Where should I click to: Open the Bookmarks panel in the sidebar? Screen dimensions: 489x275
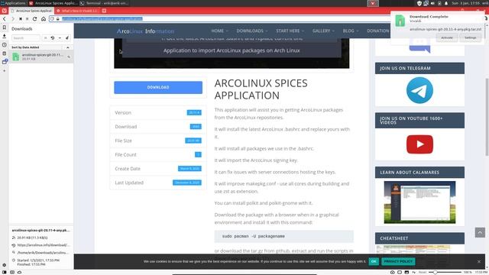coord(5,27)
